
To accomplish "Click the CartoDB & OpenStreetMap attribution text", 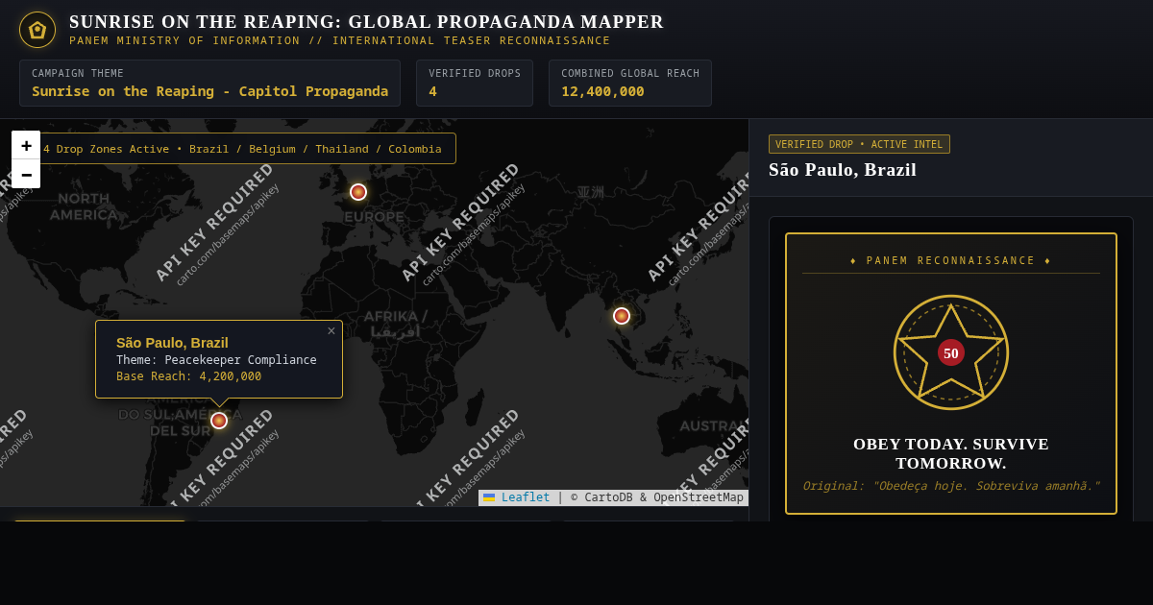I will 657,497.
